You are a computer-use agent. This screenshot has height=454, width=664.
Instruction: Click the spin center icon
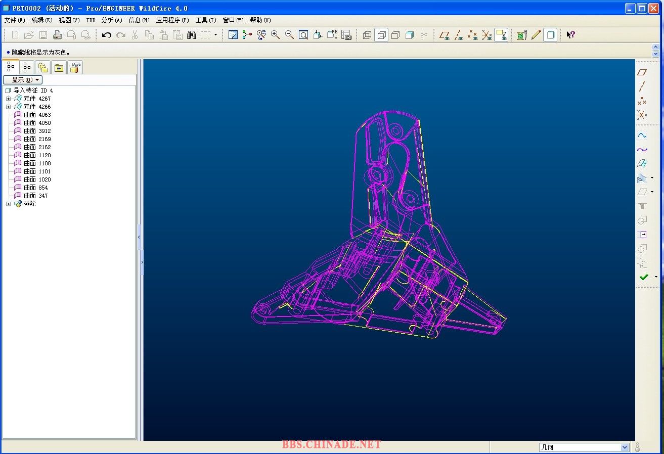[x=247, y=35]
